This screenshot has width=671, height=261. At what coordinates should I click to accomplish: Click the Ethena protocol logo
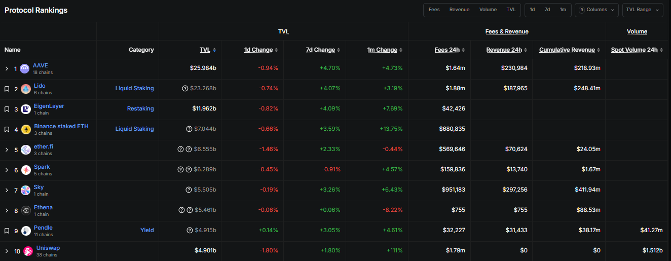tap(25, 210)
